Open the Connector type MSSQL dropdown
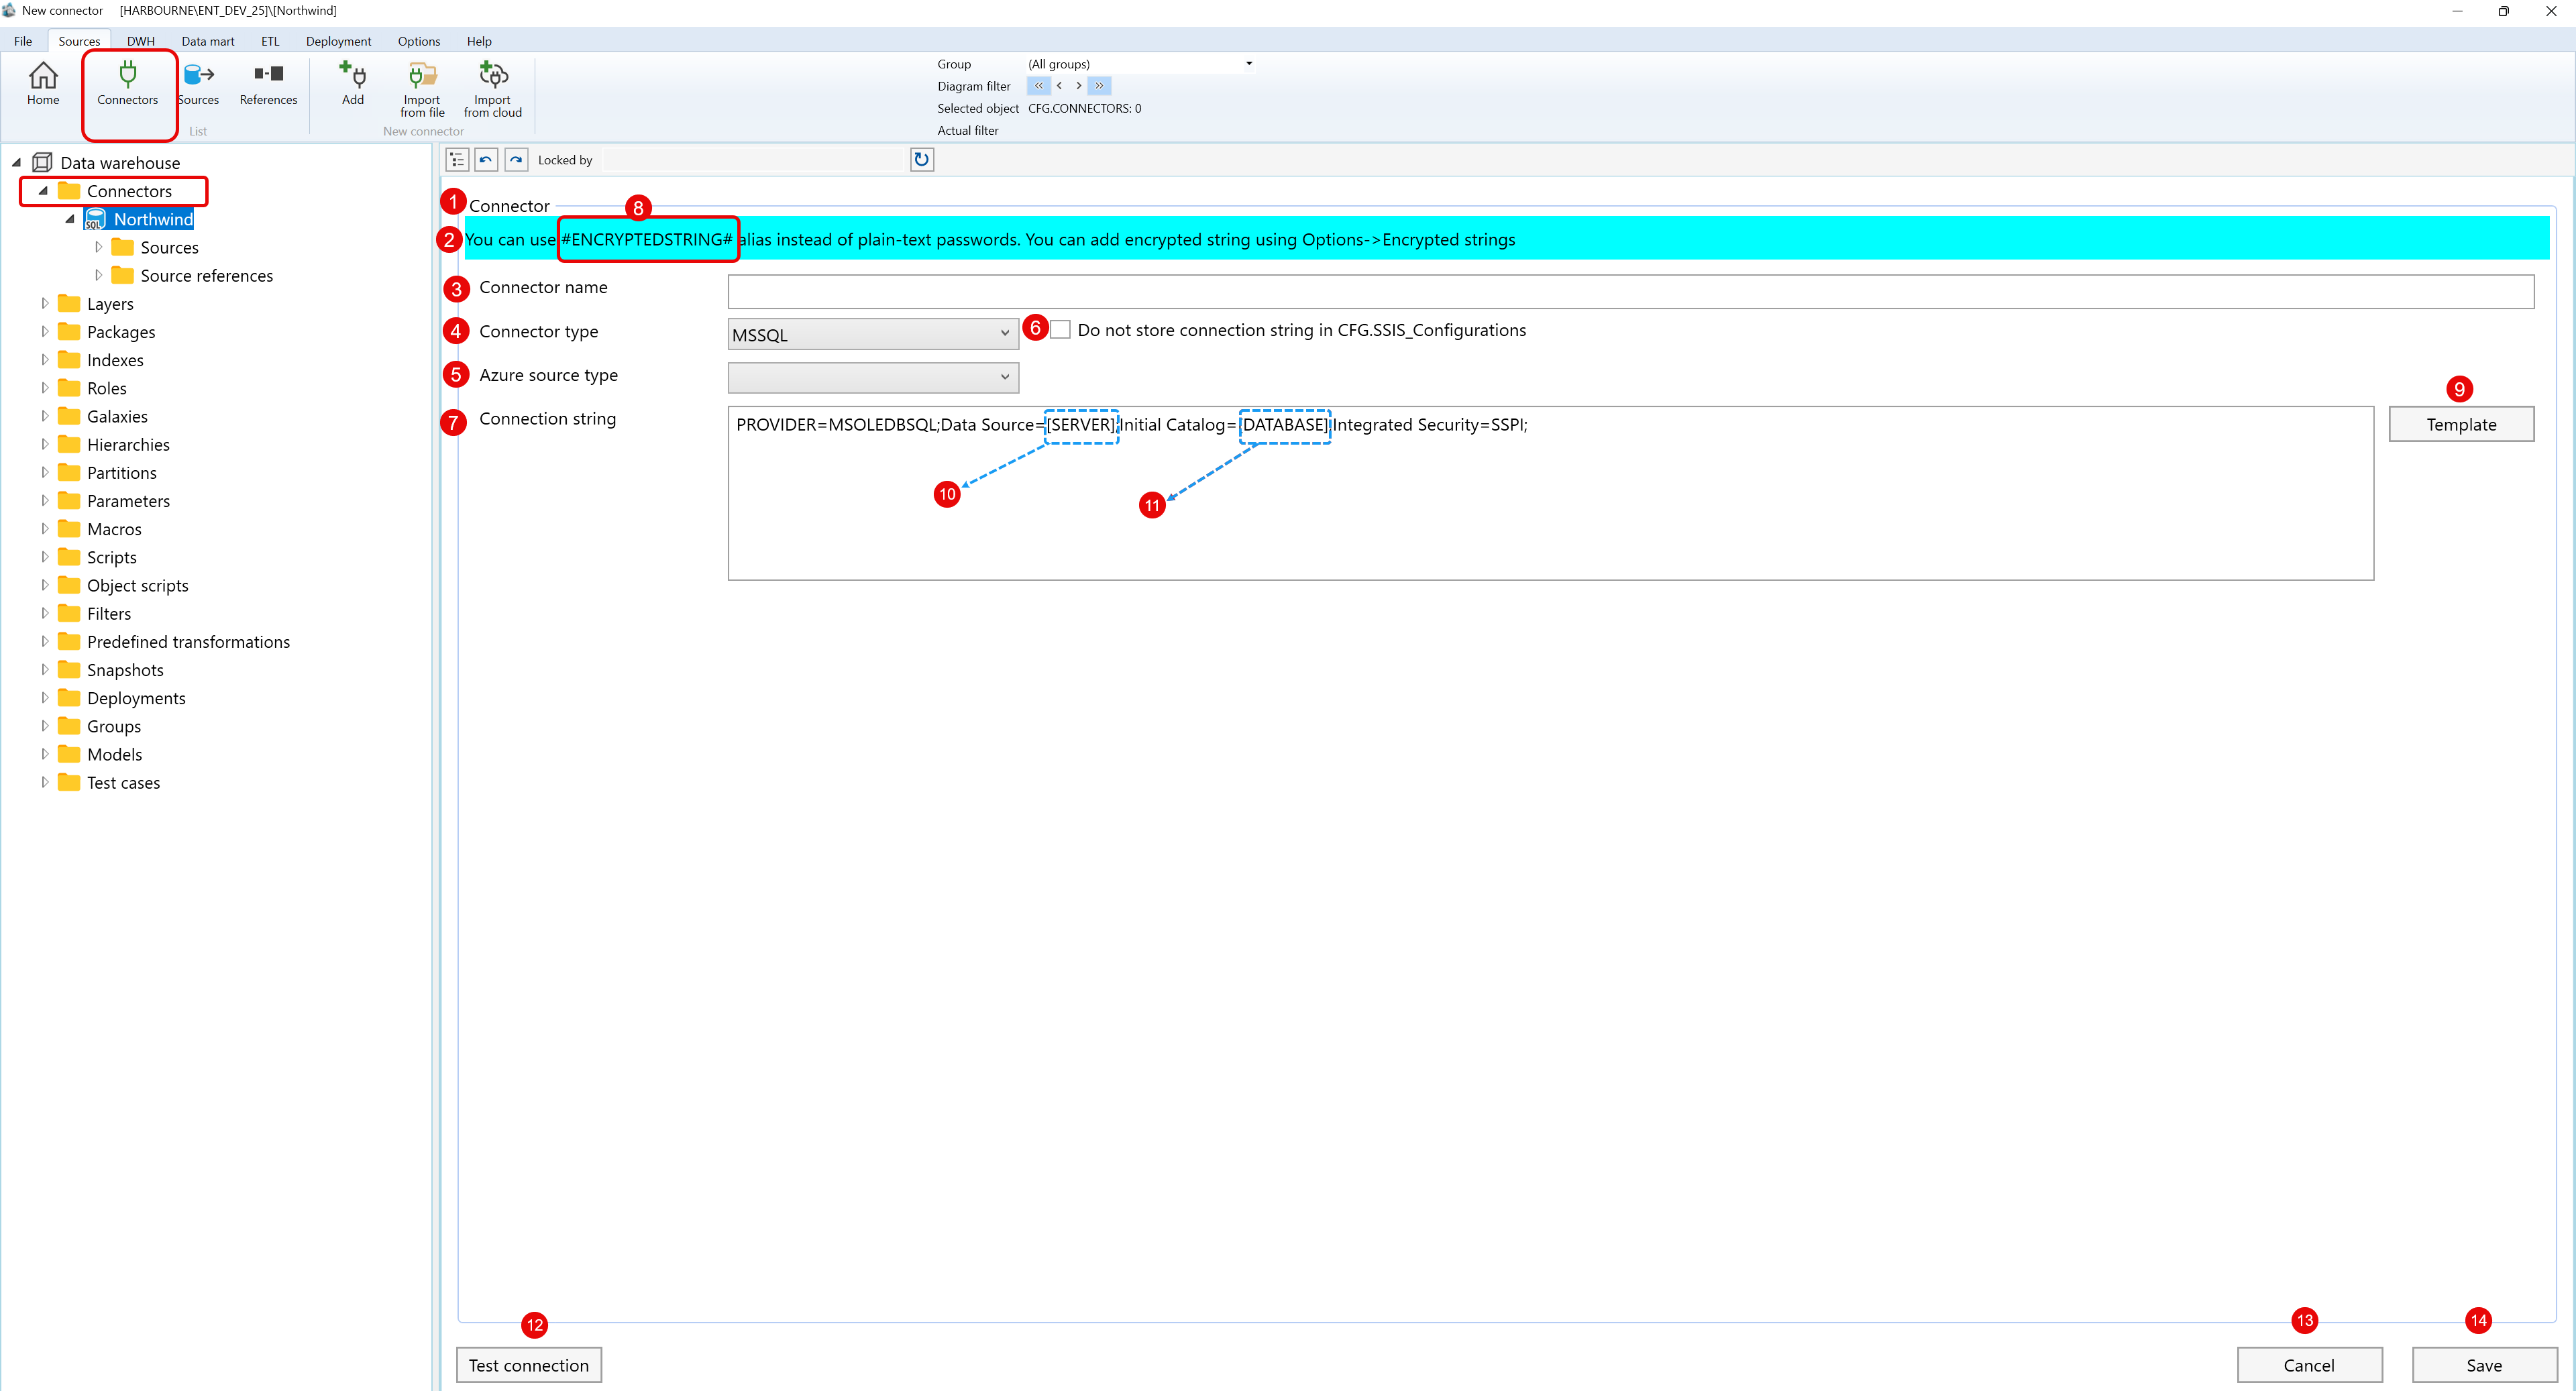Viewport: 2576px width, 1391px height. point(873,334)
